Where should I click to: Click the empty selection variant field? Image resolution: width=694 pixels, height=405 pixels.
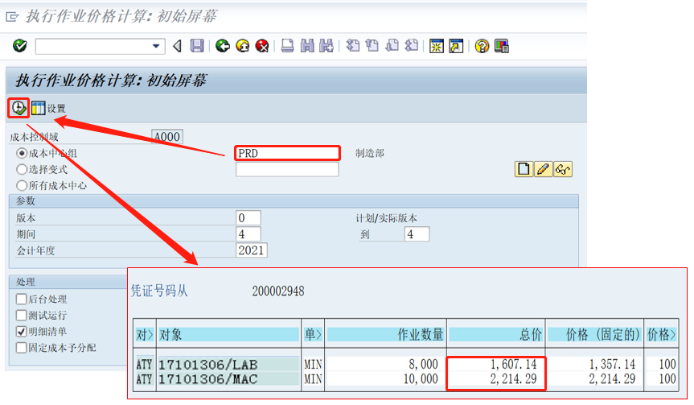click(287, 169)
